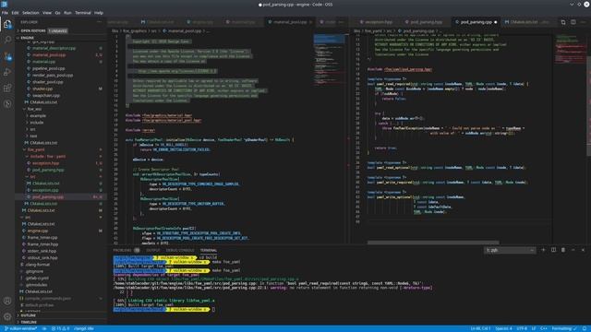Switch to the OUTPUT panel tab
This screenshot has width=591, height=332.
(153, 250)
